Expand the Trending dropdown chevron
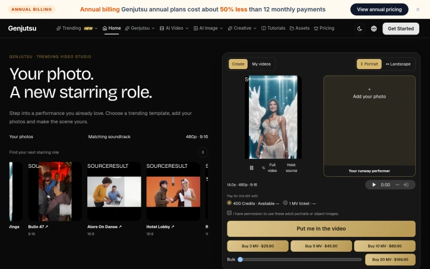The height and width of the screenshot is (269, 430). click(x=96, y=29)
